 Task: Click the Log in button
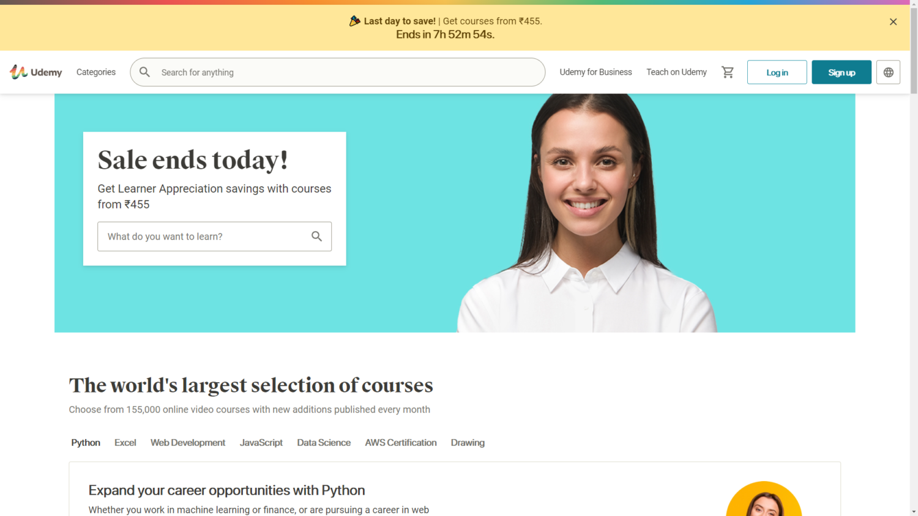(x=777, y=72)
